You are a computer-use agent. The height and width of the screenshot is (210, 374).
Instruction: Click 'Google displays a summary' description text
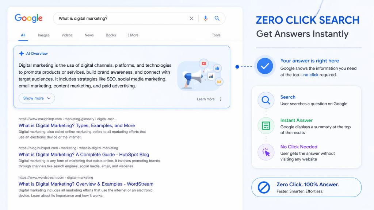pyautogui.click(x=315, y=130)
